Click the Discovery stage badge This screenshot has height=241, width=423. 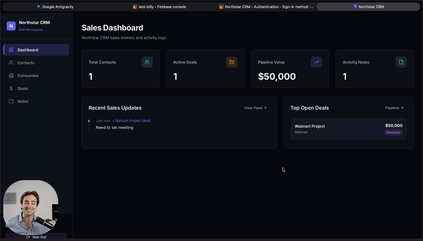tap(393, 132)
